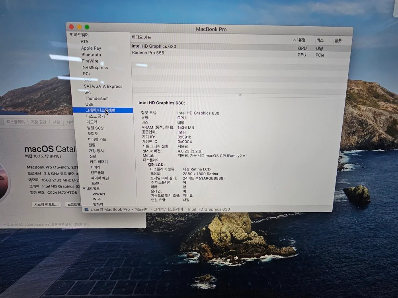
Task: Click the computer icon in path bar
Action: (x=86, y=209)
